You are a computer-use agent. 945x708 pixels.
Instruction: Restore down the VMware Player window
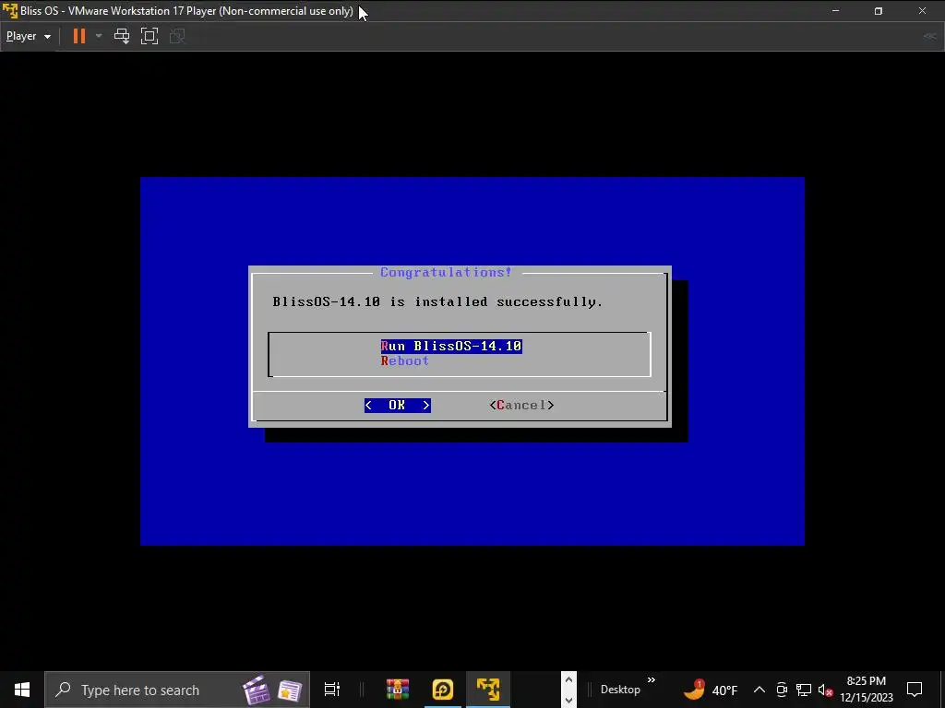[x=879, y=11]
